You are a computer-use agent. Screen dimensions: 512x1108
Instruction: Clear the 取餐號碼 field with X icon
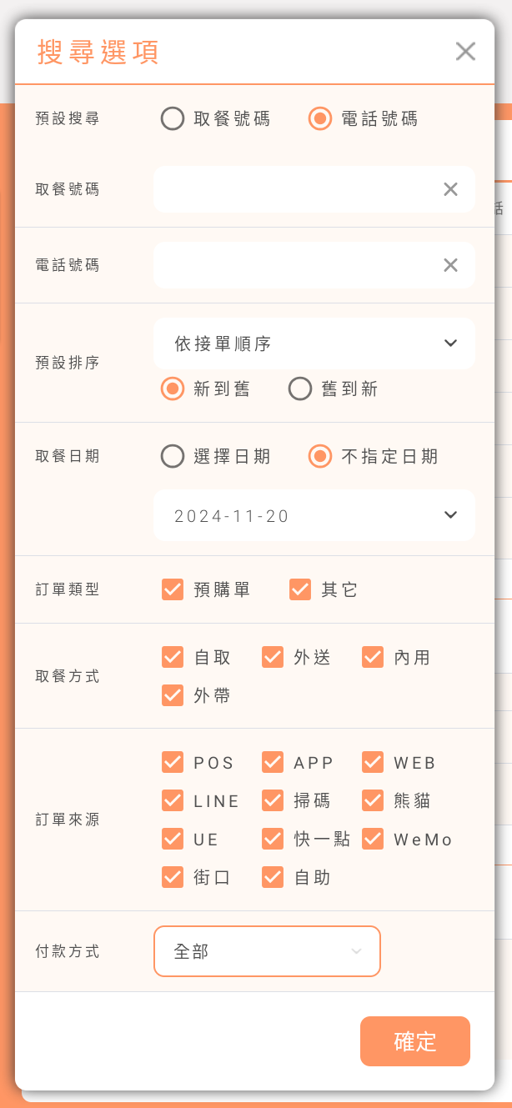pos(450,189)
